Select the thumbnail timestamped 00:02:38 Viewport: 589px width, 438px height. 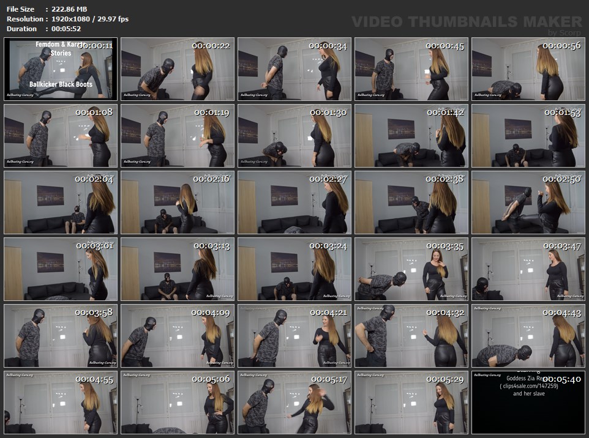point(411,202)
